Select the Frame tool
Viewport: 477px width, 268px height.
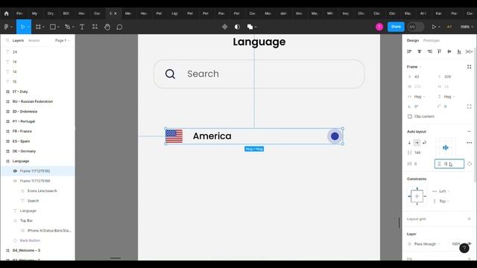38,27
